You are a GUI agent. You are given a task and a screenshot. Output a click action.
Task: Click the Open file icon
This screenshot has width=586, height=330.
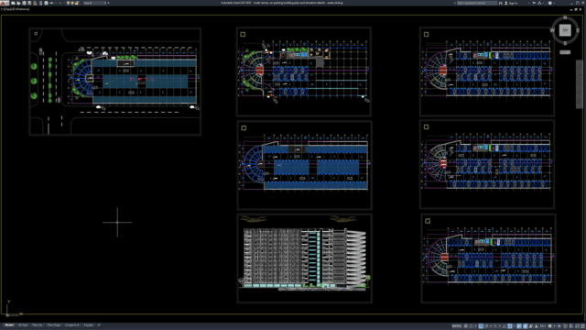click(x=18, y=3)
